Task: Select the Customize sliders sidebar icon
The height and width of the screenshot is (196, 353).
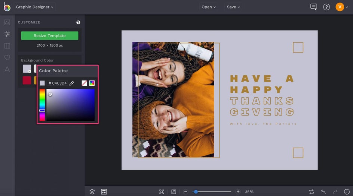Action: click(7, 34)
